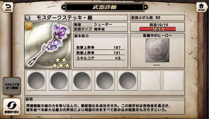Viewport: 209px width, 119px height.
Task: Open the purple staff weapon image
Action: 48,45
